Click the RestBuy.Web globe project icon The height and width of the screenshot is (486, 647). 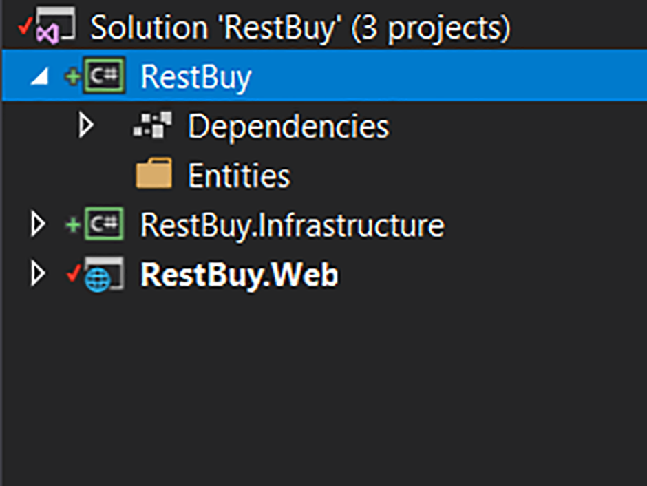[x=104, y=275]
